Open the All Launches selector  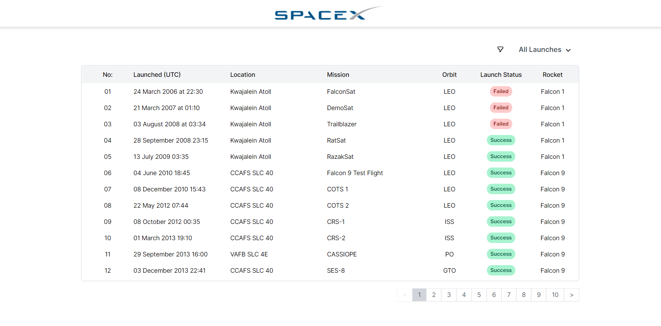(540, 49)
